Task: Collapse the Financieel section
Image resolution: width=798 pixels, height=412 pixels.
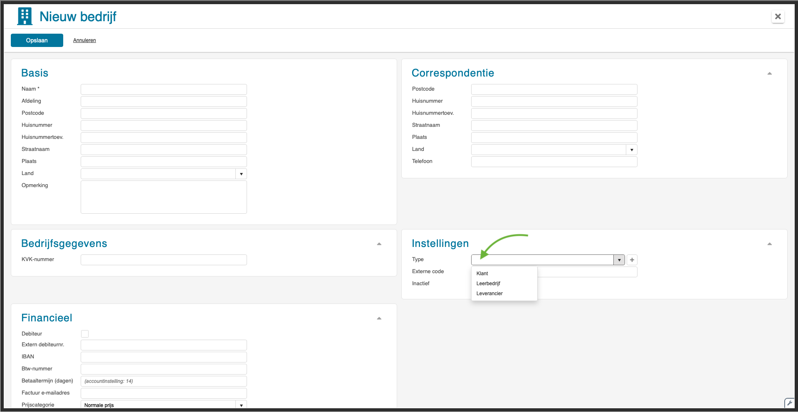Action: [x=379, y=318]
